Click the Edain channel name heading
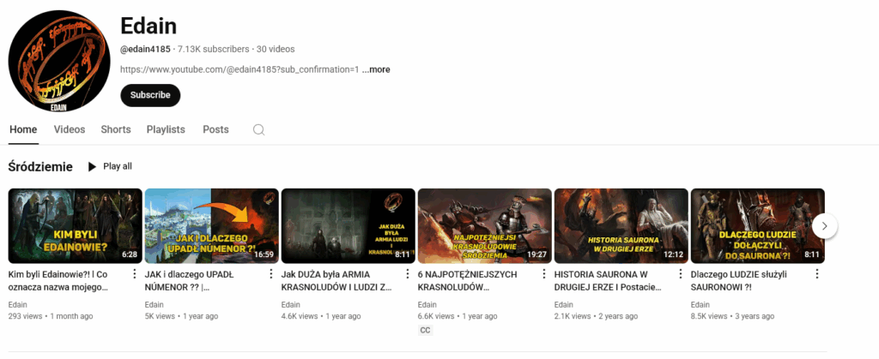The image size is (879, 359). [149, 25]
